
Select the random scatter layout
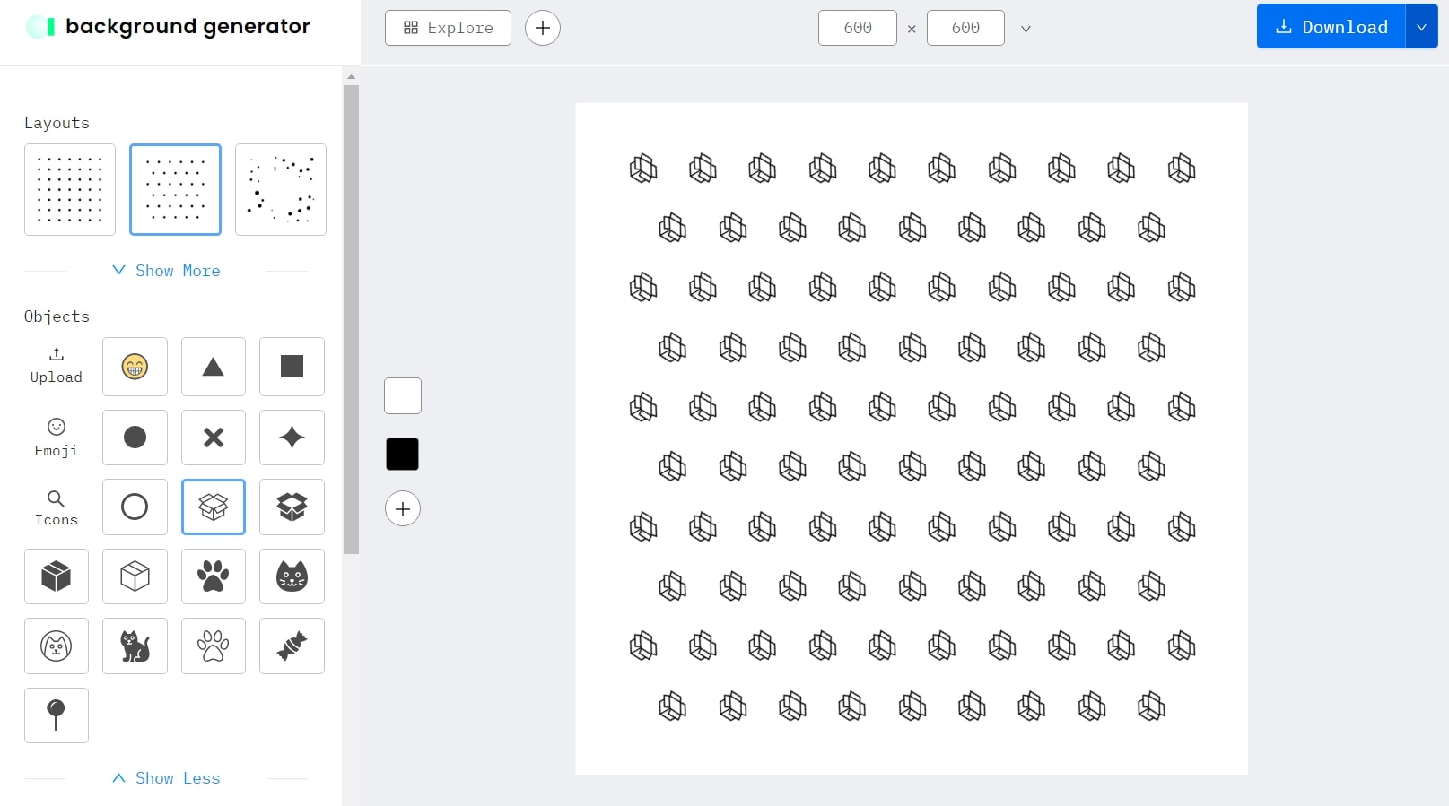281,189
